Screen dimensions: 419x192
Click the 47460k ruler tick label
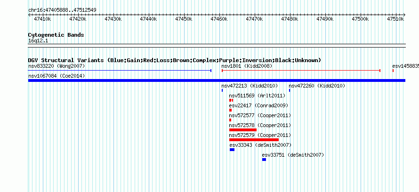click(x=219, y=19)
